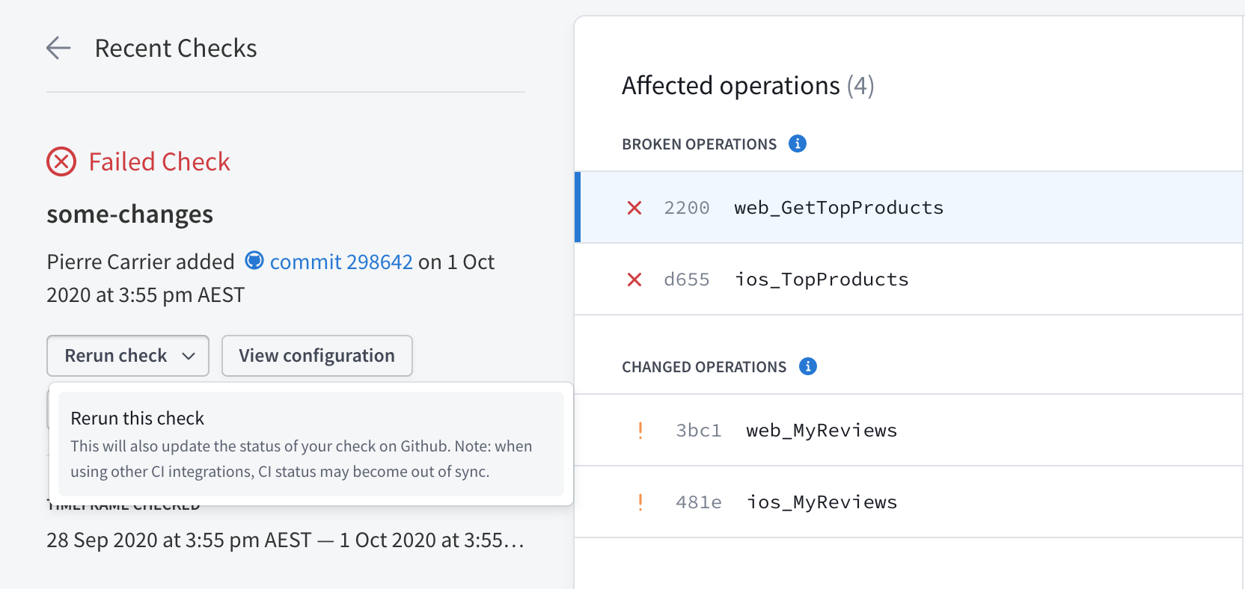
Task: Click the red X icon for web_GetTopProducts
Action: tap(634, 208)
